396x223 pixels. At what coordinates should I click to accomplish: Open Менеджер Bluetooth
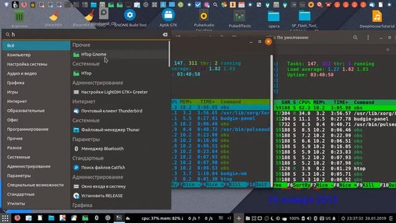tap(120, 149)
